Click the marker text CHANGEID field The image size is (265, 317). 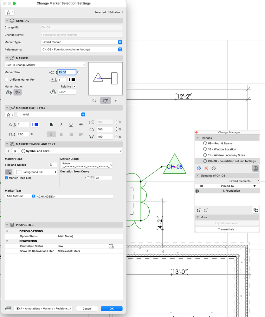tap(75, 196)
